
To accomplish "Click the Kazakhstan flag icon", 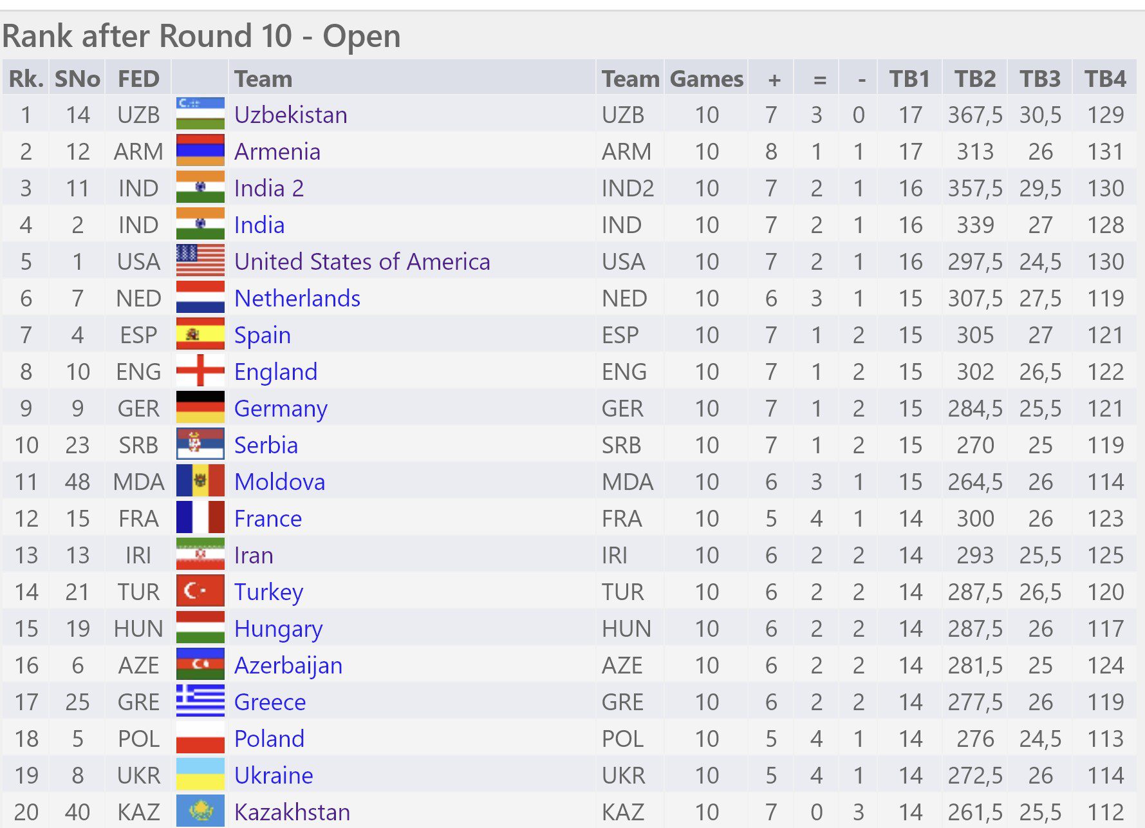I will [200, 811].
